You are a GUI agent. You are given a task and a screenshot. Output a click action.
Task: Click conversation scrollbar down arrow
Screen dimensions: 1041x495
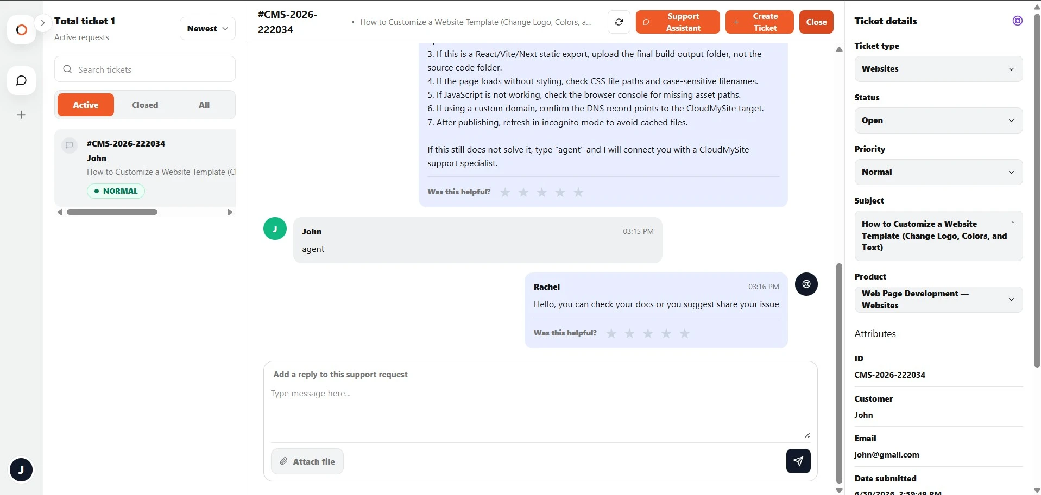(839, 490)
